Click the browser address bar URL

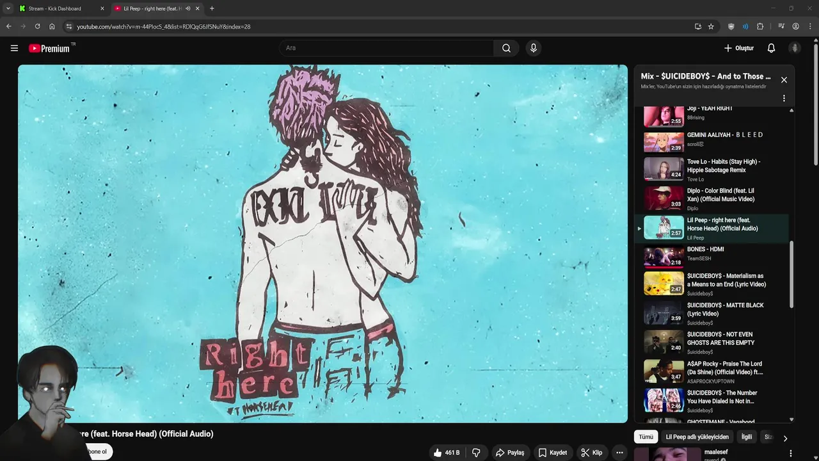tap(163, 26)
